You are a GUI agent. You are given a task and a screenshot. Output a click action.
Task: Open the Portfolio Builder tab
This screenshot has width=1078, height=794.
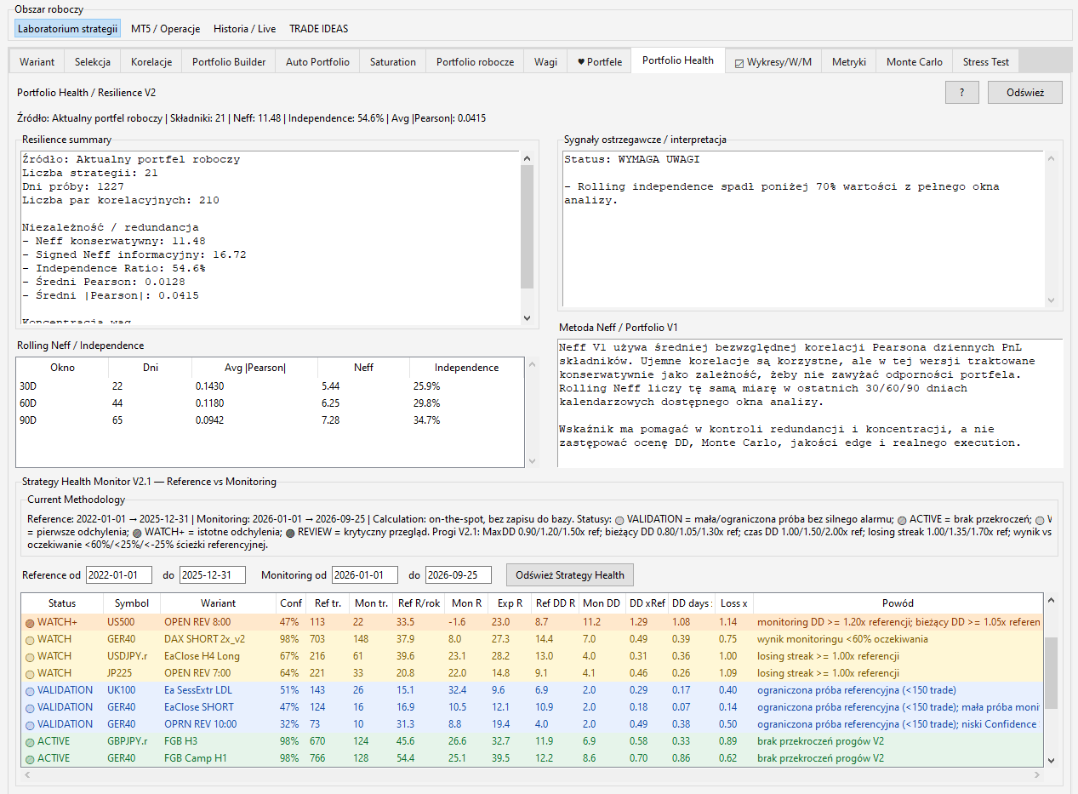coord(229,62)
